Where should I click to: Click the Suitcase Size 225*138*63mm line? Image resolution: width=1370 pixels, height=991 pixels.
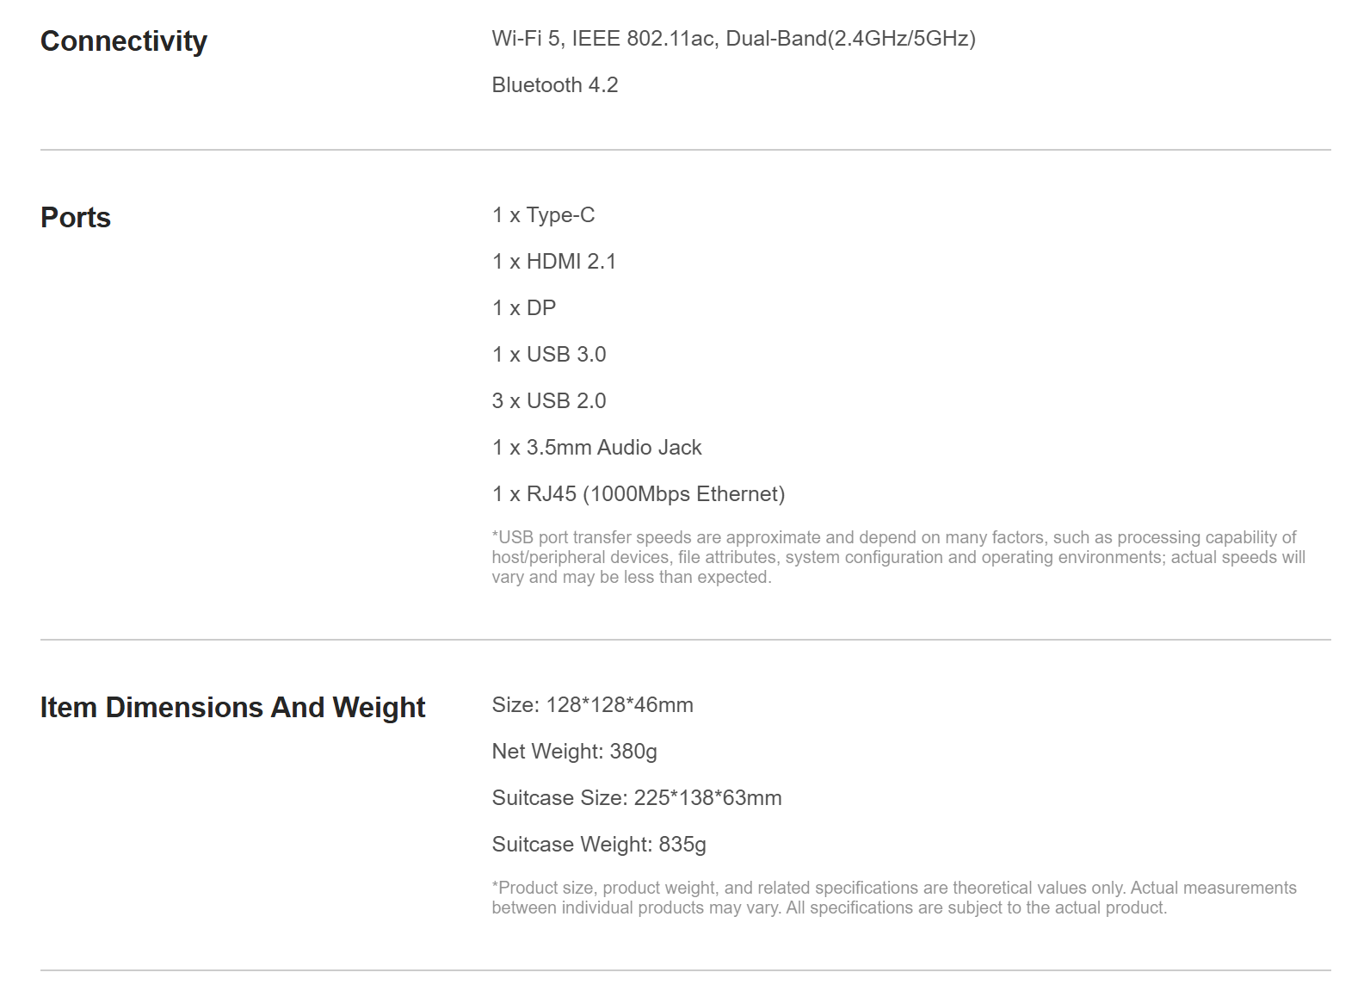[x=636, y=798]
